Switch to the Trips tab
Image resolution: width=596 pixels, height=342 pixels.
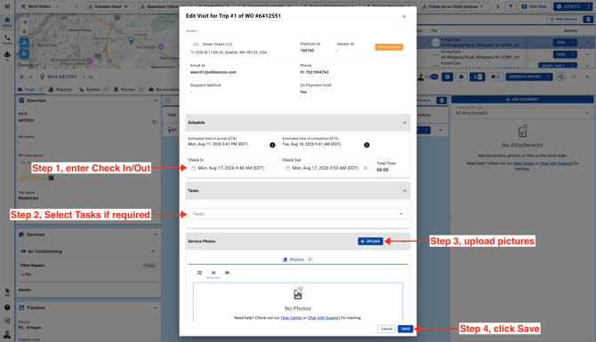point(30,90)
